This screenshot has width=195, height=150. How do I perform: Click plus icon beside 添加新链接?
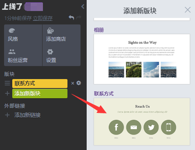click(x=7, y=115)
